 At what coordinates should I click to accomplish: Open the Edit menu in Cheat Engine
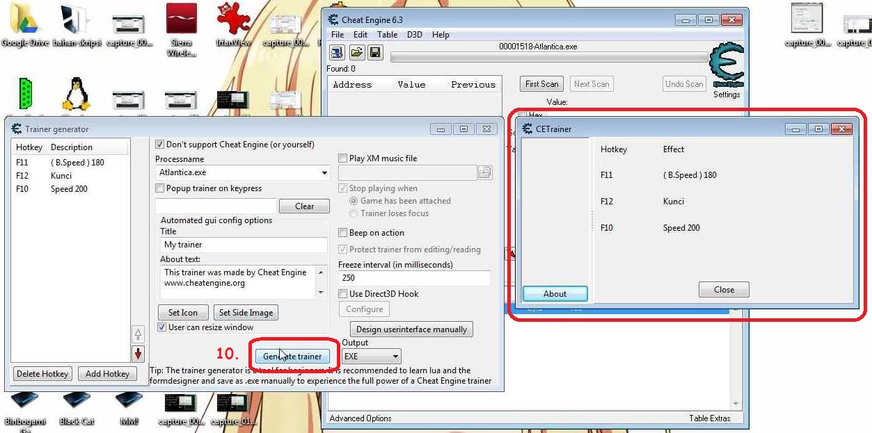coord(360,35)
